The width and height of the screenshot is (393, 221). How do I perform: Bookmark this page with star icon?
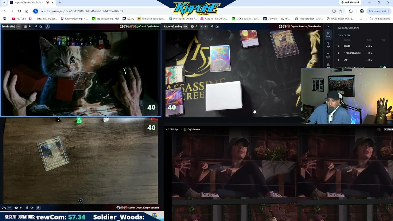click(340, 11)
